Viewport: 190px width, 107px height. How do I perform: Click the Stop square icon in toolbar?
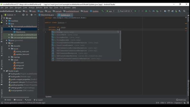tap(161, 11)
